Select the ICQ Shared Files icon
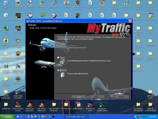Viewport: 158px width, 119px height. (6, 43)
